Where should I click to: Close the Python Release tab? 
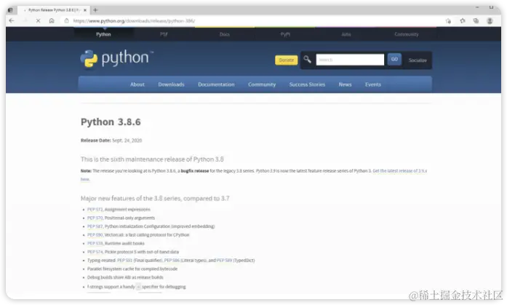tap(85, 10)
